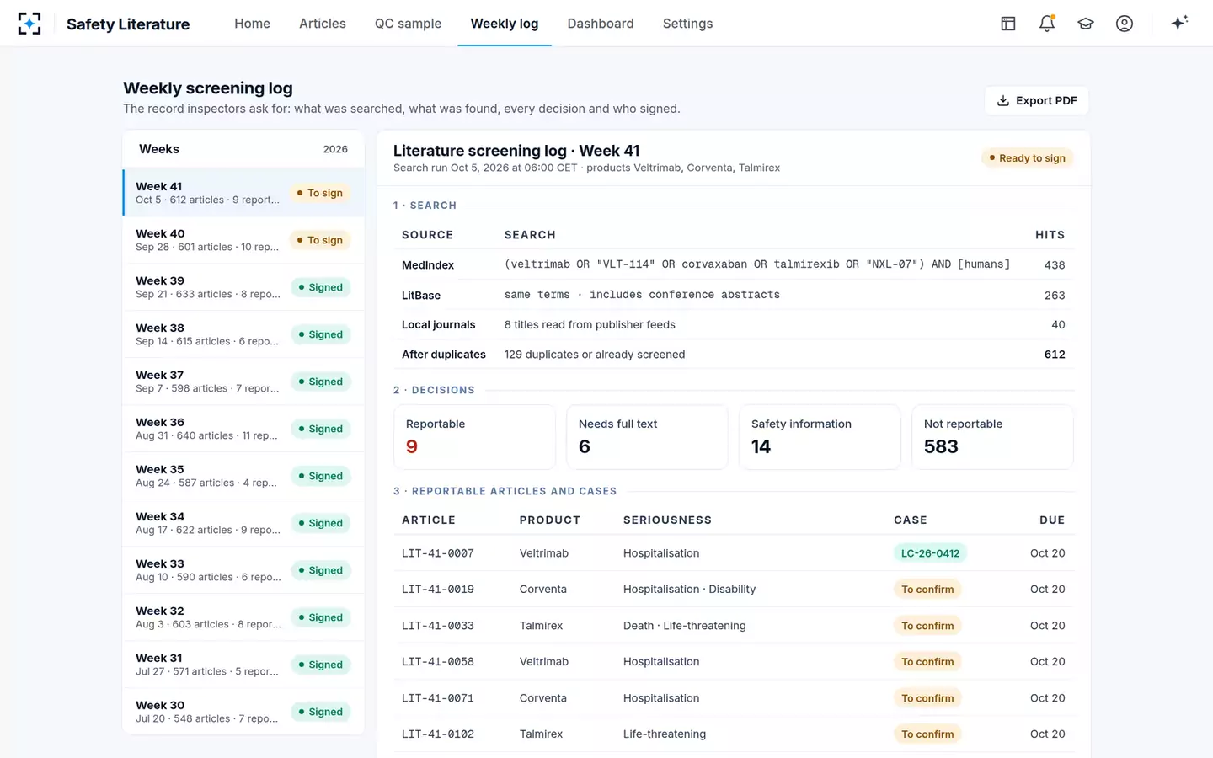Screen dimensions: 1213x758
Task: Open the Articles tab
Action: (323, 24)
